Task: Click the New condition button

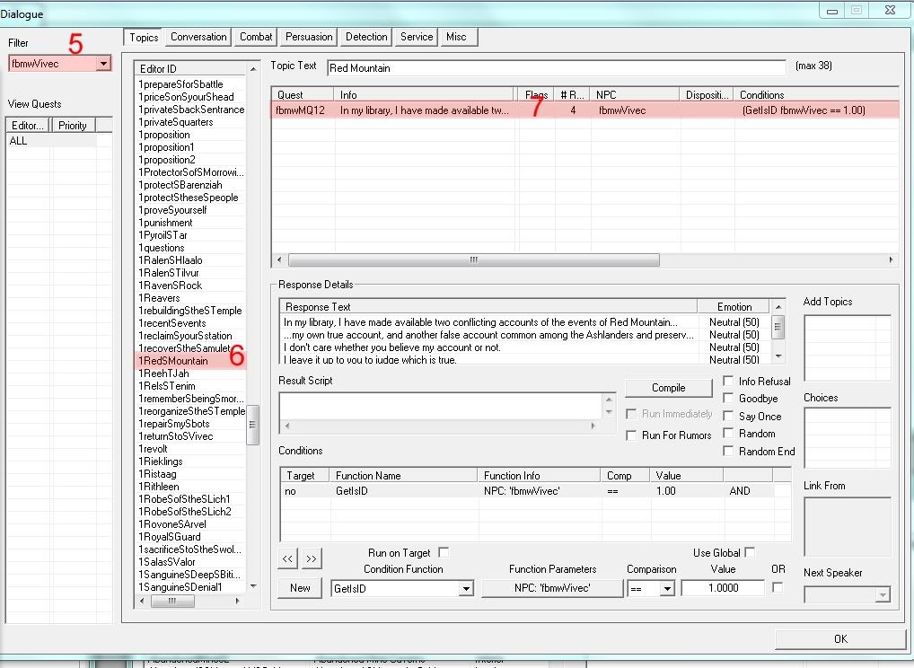Action: tap(300, 588)
